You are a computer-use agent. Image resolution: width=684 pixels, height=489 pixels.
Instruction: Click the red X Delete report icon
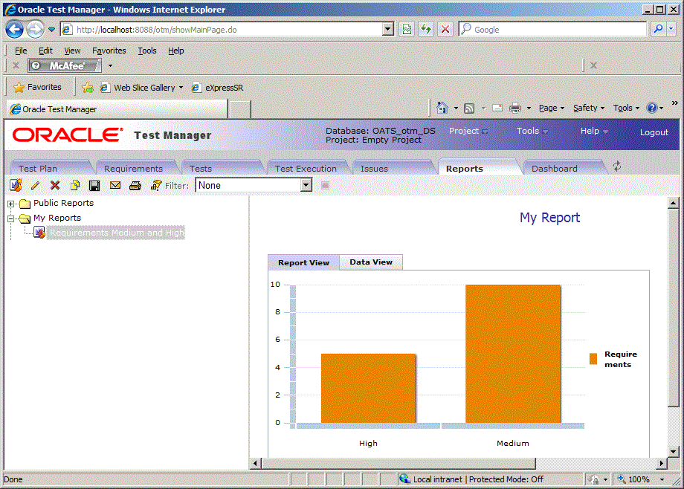(x=55, y=185)
